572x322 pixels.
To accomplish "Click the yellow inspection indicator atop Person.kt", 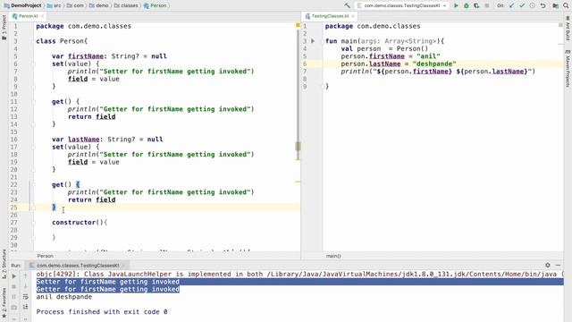I will (x=298, y=25).
